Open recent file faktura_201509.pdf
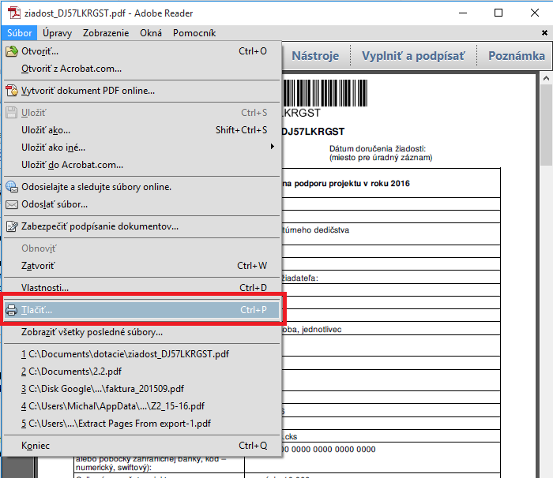Viewport: 553px width, 478px height. 141,389
